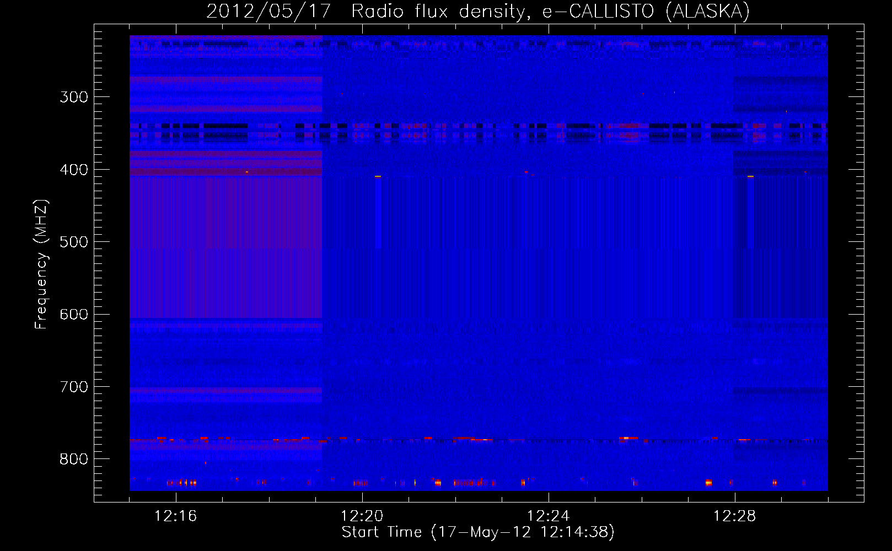Click the 12:16 time tick label

[x=175, y=516]
